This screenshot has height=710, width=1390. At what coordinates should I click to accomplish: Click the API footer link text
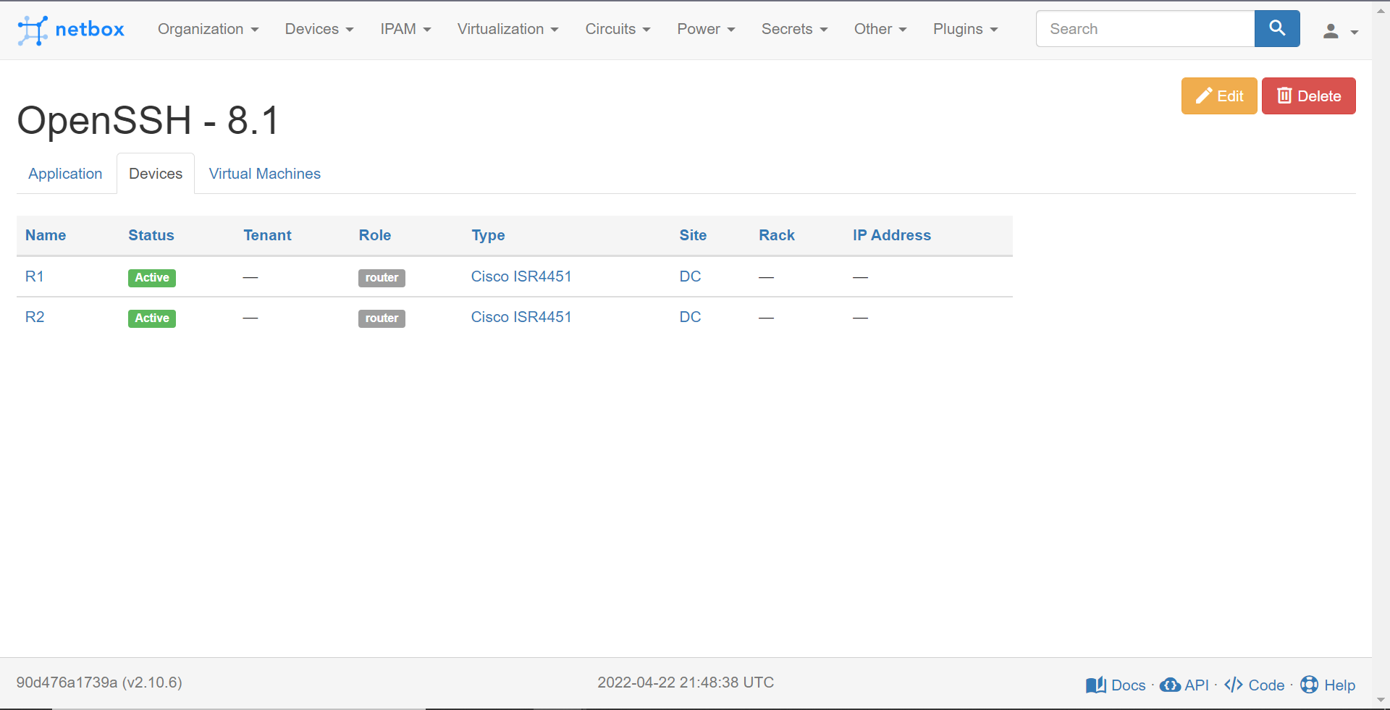1197,685
